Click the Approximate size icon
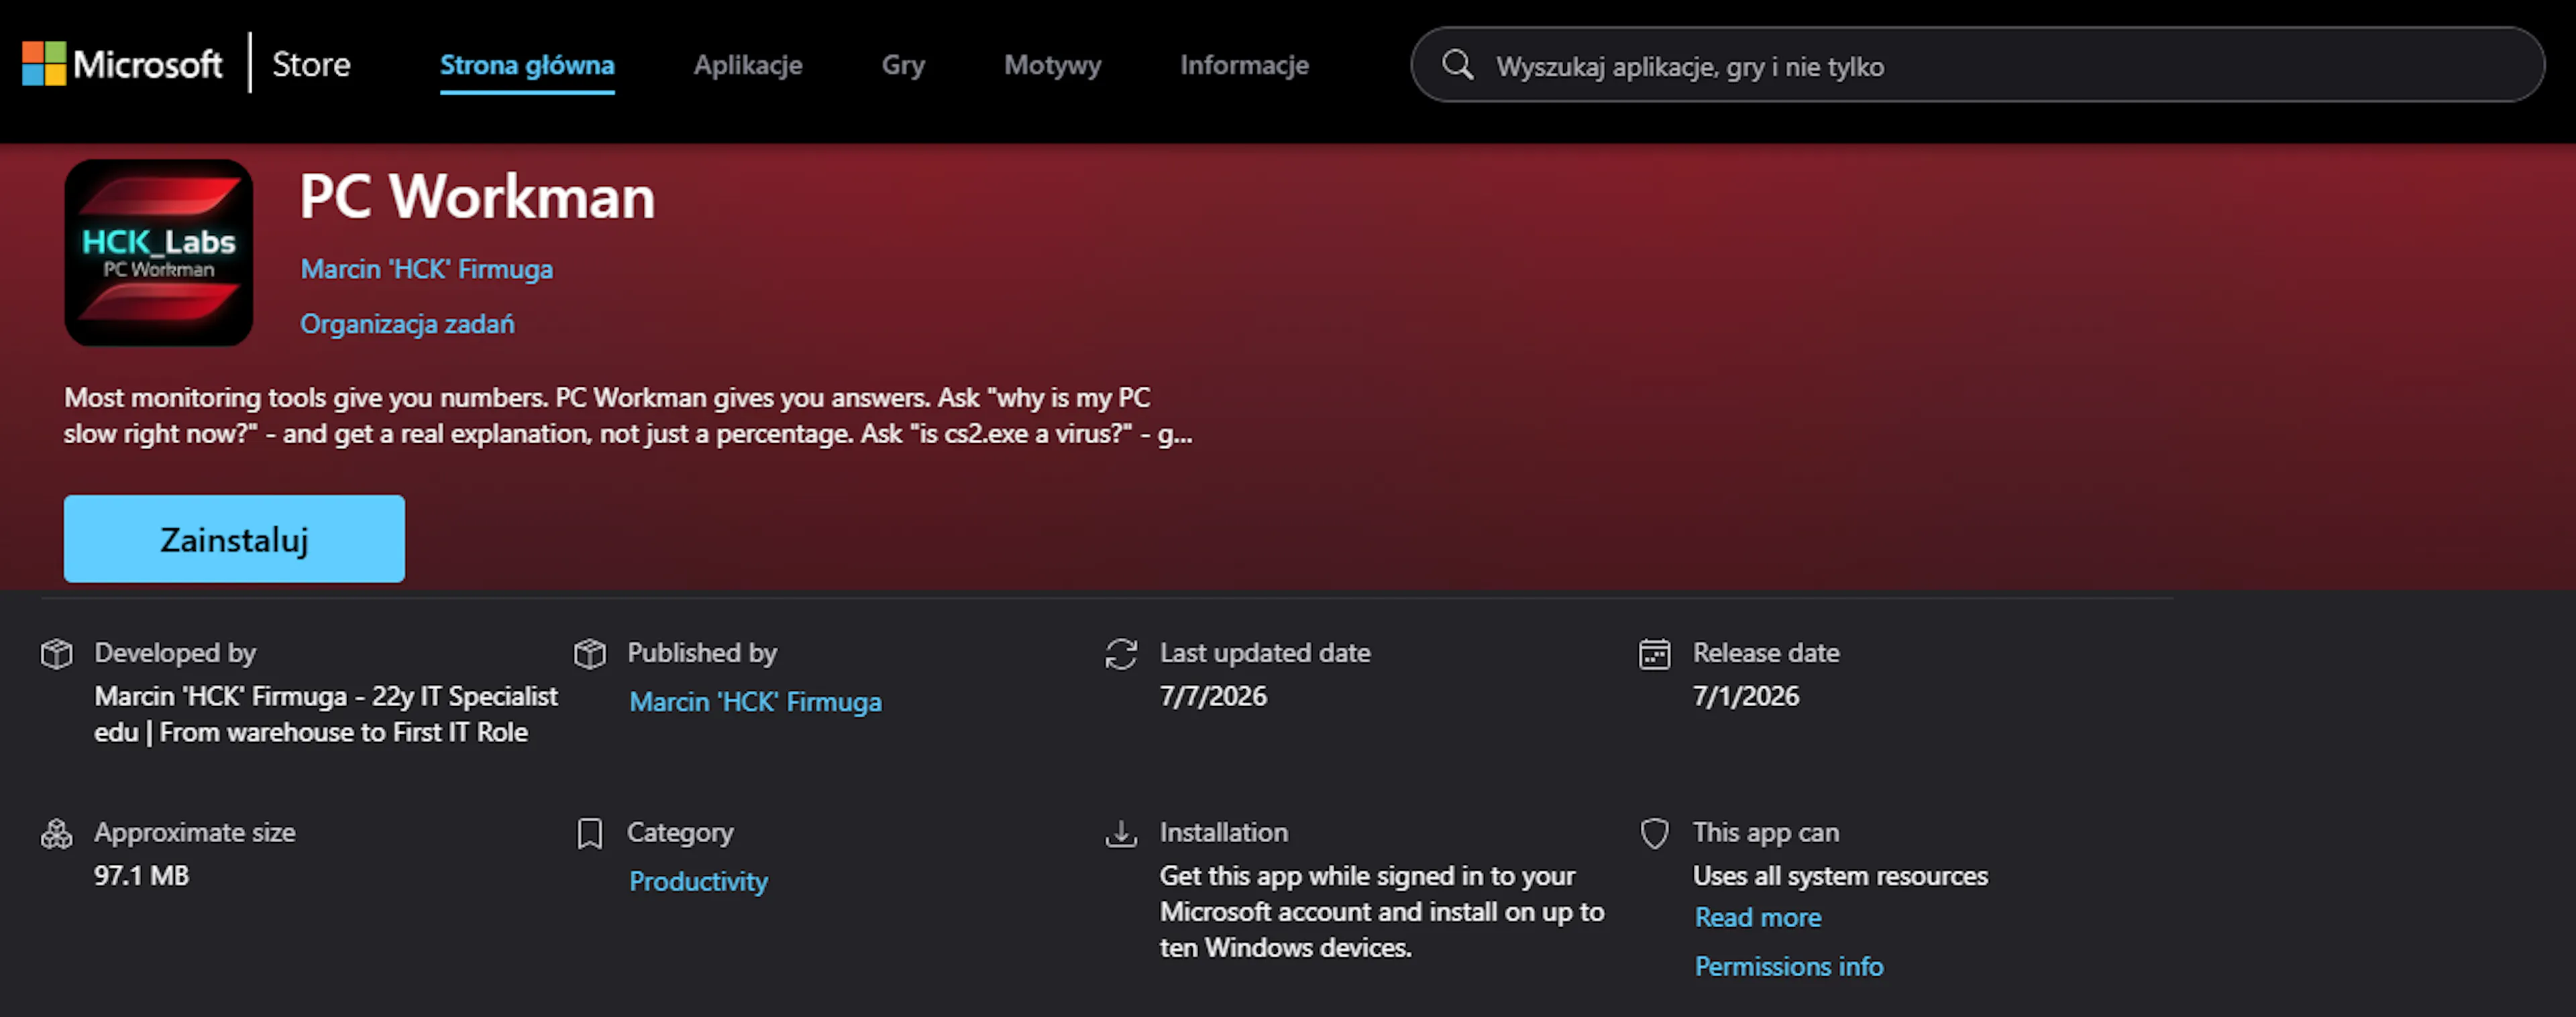2576x1017 pixels. pyautogui.click(x=57, y=833)
